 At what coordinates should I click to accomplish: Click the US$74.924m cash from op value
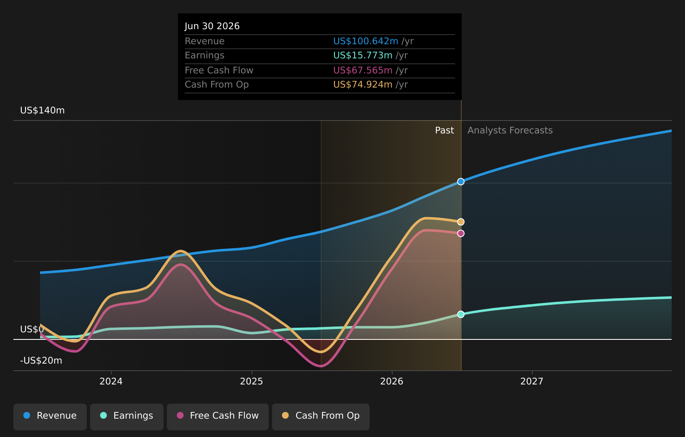point(363,85)
